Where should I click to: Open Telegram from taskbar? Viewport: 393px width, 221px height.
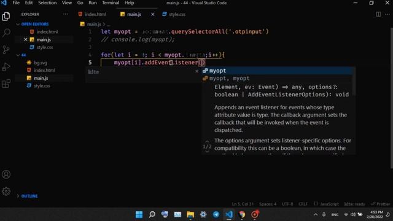216,214
